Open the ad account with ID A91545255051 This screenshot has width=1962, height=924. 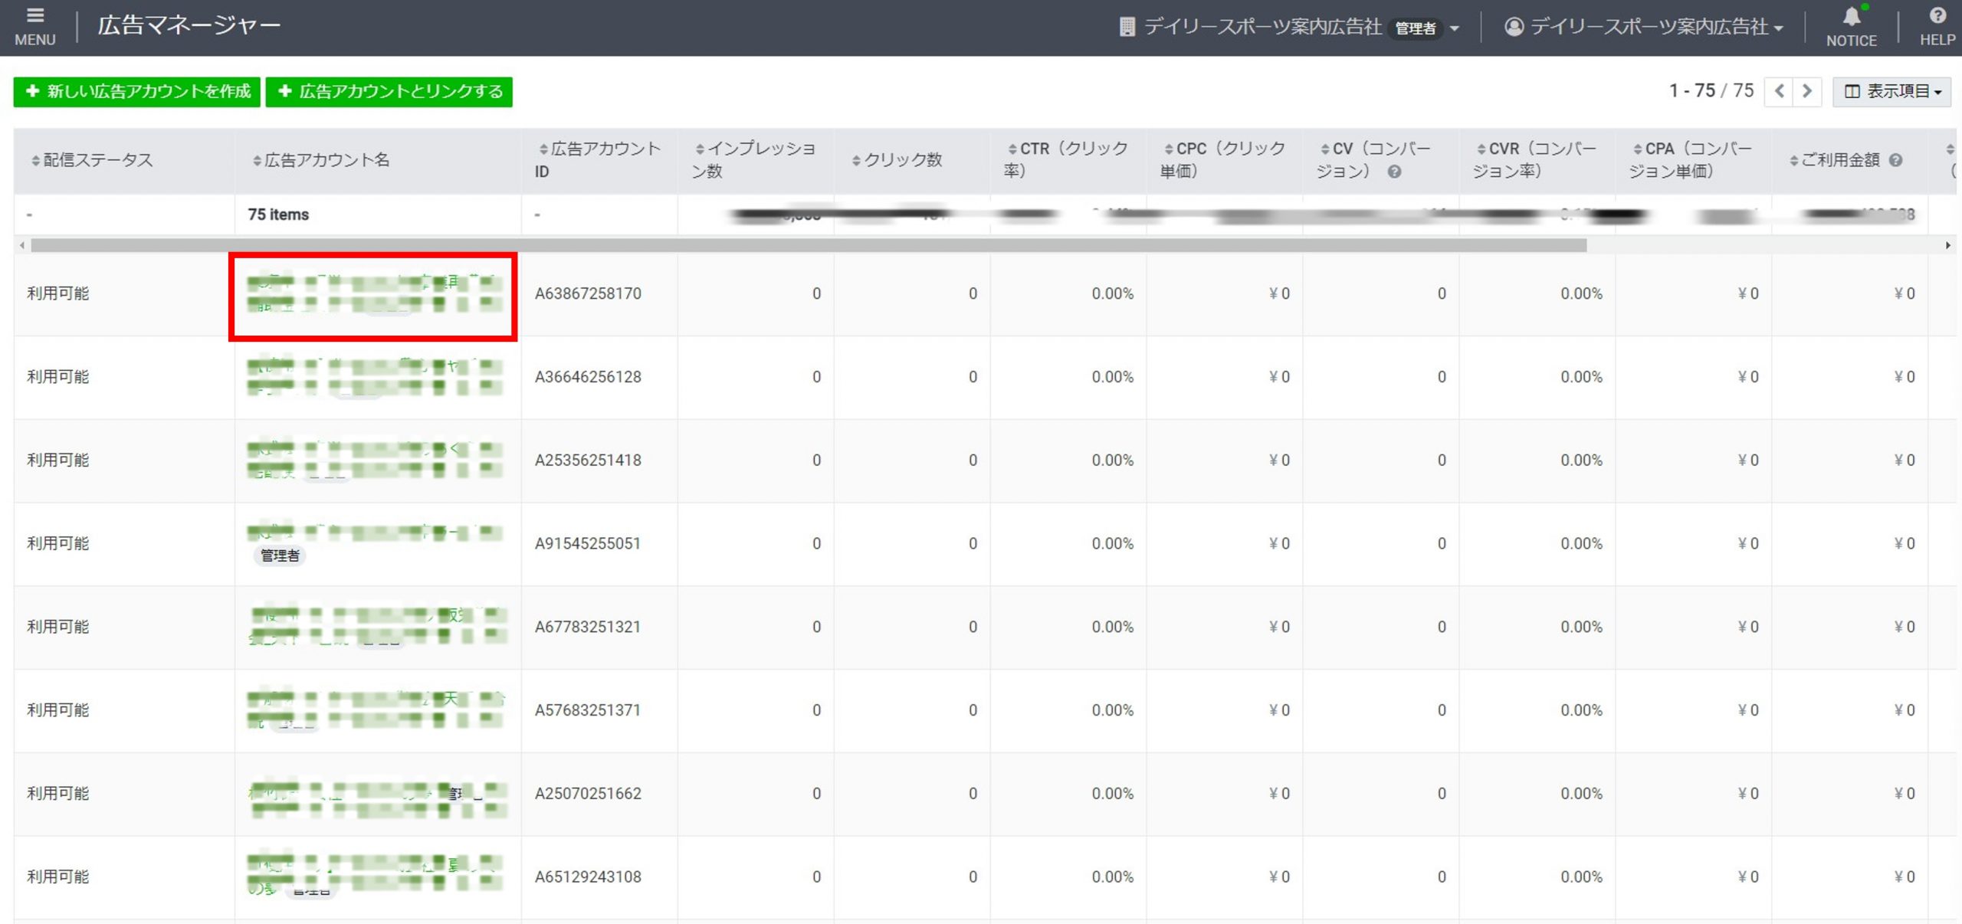point(373,532)
